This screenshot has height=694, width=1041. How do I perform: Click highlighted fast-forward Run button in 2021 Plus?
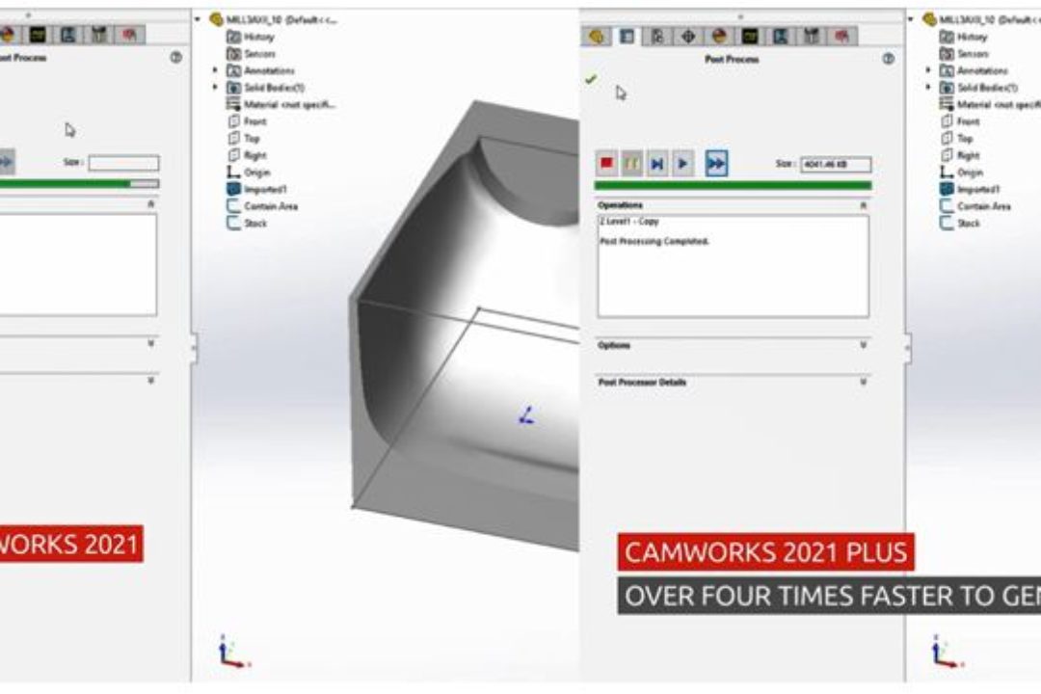point(715,163)
